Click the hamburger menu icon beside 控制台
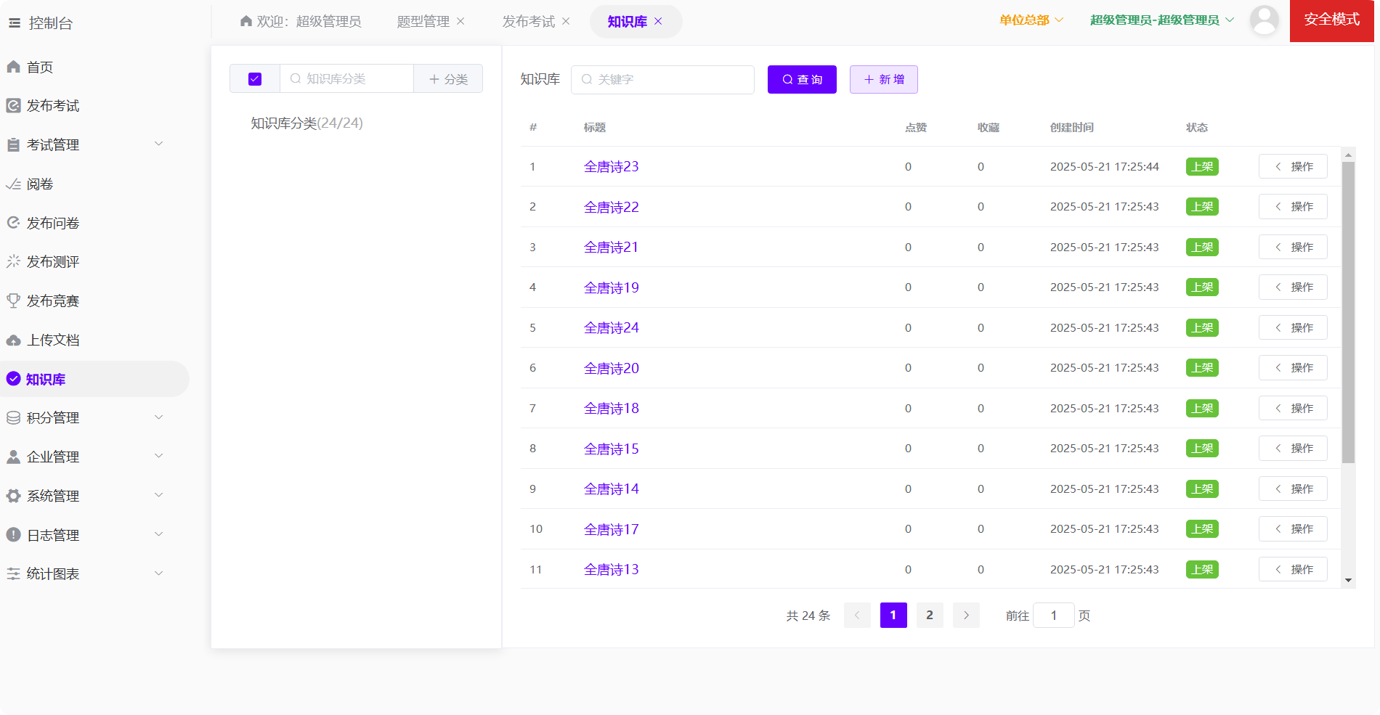The height and width of the screenshot is (715, 1380). pyautogui.click(x=15, y=23)
